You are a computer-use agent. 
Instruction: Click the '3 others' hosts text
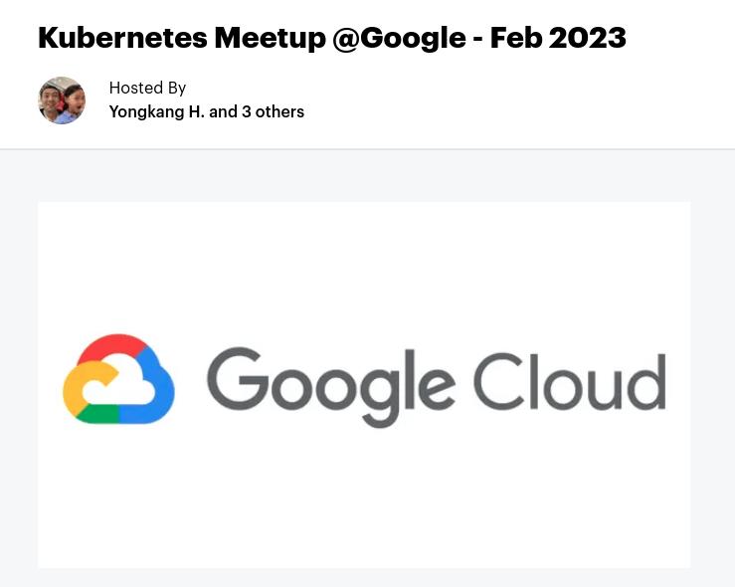[273, 111]
